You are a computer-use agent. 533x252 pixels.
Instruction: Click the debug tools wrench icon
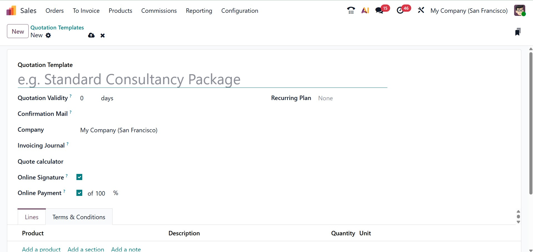tap(421, 11)
